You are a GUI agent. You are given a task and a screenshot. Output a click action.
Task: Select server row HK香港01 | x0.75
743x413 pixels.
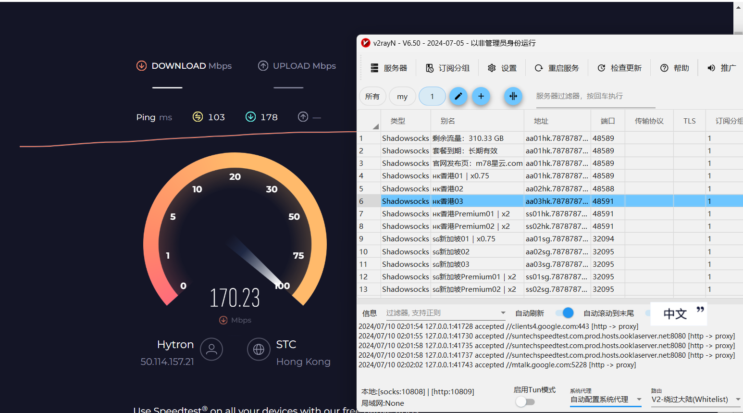[x=550, y=176]
